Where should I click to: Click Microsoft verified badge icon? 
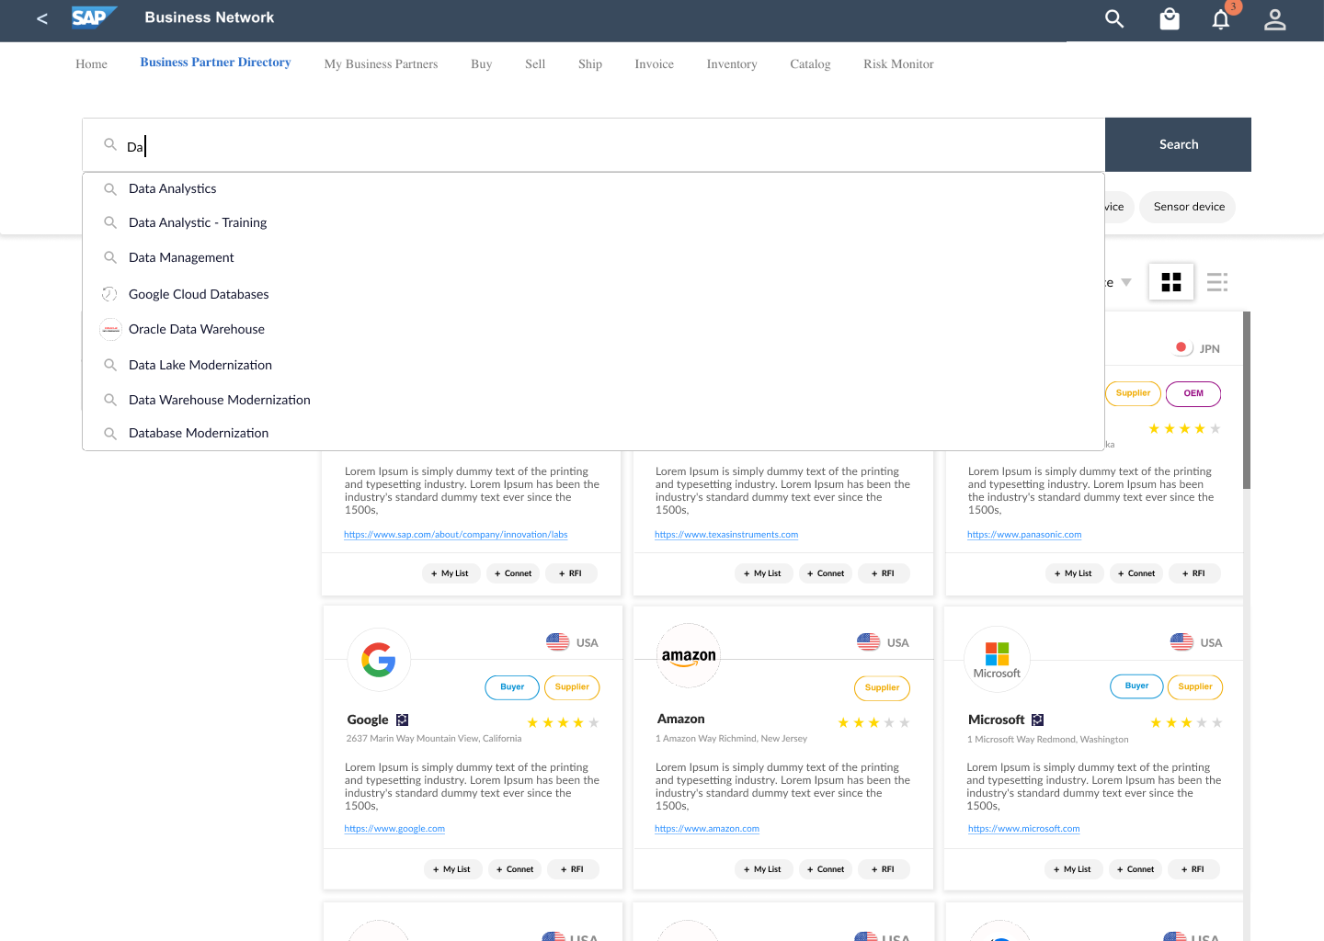click(x=1037, y=720)
